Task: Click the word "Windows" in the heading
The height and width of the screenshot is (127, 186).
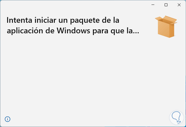Action: point(73,31)
